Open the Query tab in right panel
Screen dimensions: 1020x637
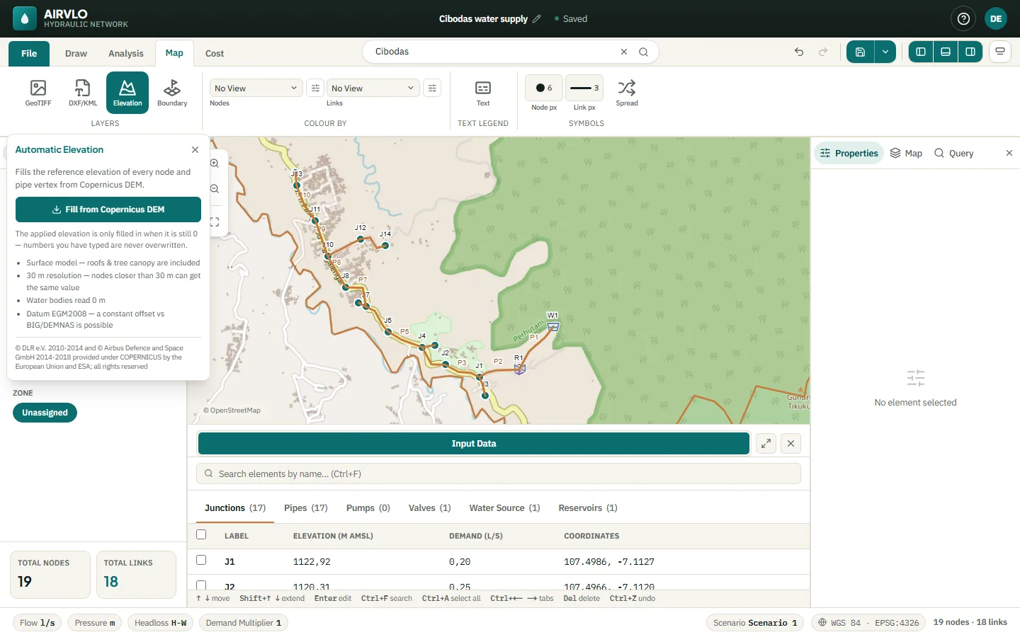(x=953, y=153)
